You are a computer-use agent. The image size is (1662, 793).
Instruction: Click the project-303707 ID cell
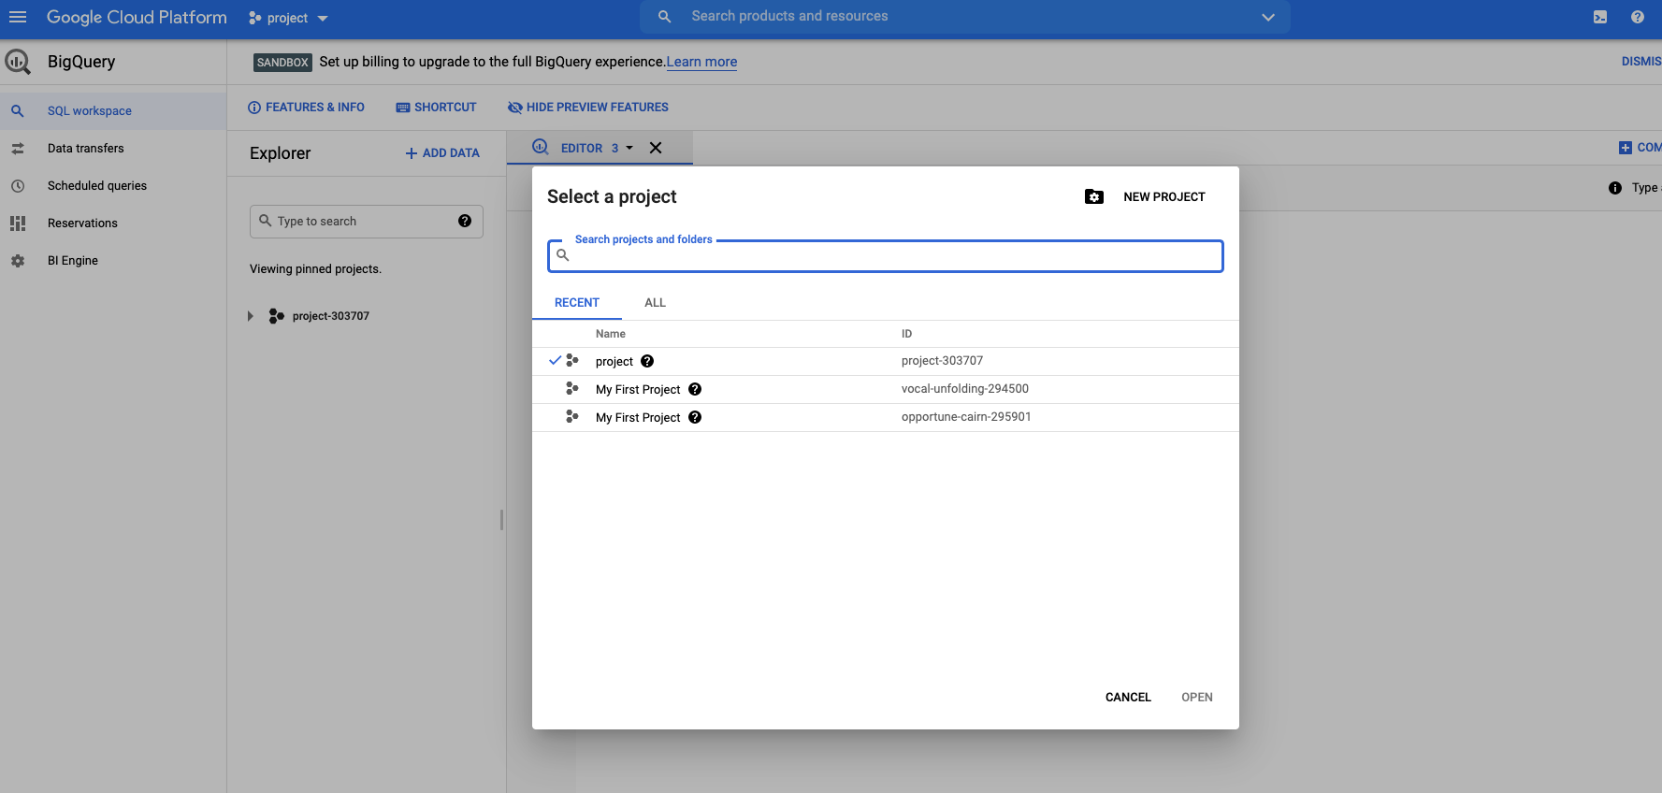(x=942, y=361)
